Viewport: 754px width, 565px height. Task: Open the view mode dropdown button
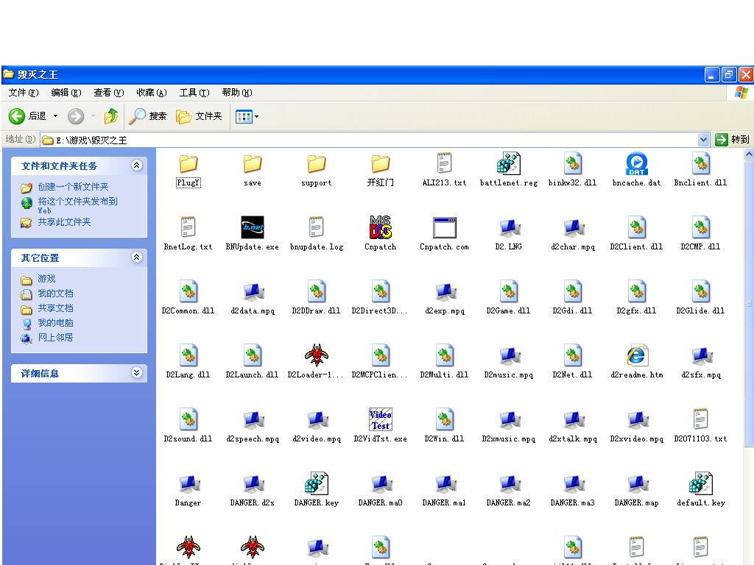tap(247, 116)
